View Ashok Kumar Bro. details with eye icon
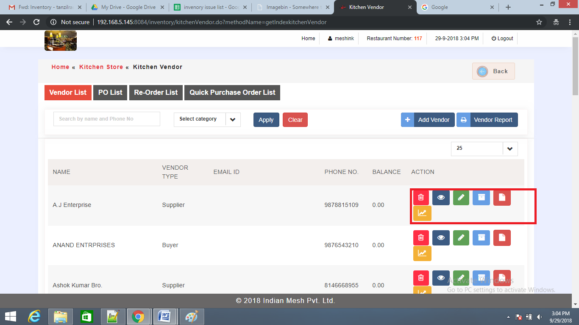 point(441,278)
